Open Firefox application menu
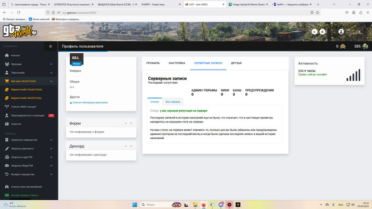Screen dimensions: 372x209 [368, 13]
